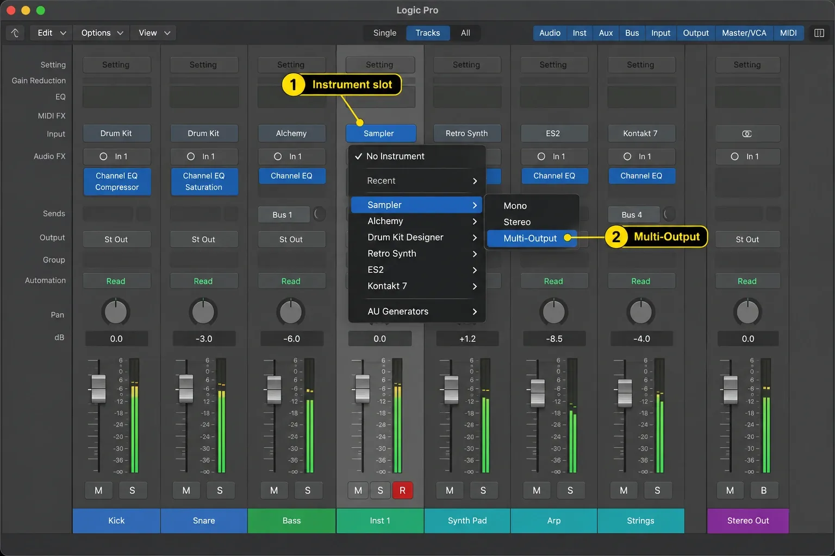This screenshot has height=556, width=835.
Task: Click the Strings Kontakt 7 instrument slot
Action: [x=641, y=134]
